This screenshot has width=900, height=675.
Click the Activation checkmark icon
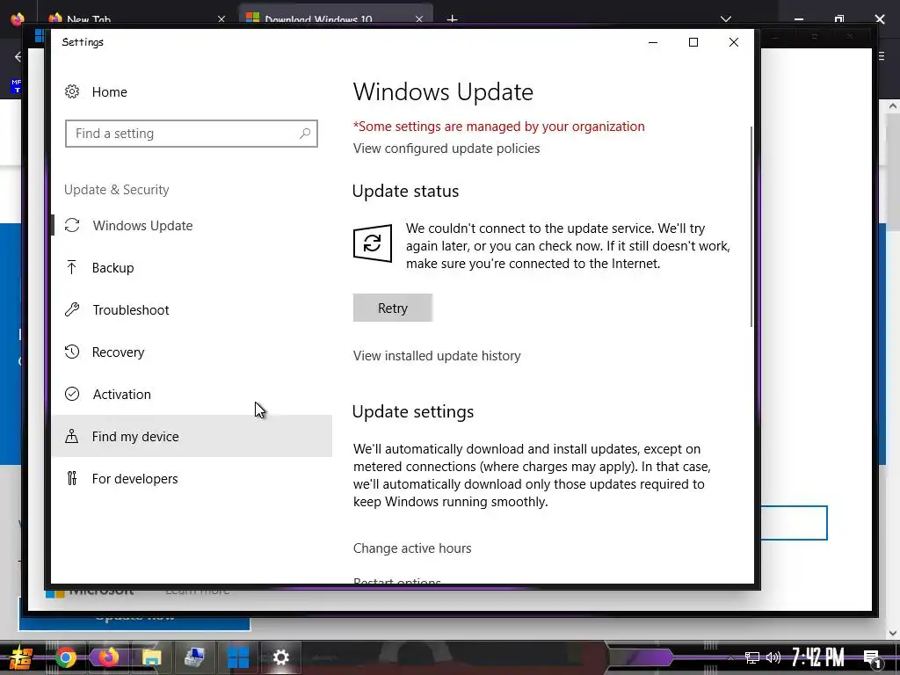[x=72, y=394]
